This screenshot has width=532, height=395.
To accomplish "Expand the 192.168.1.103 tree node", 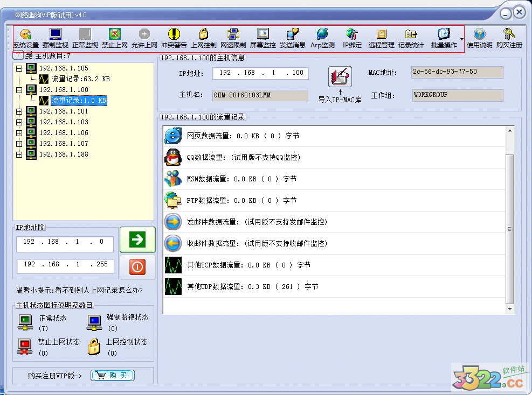I will pyautogui.click(x=19, y=122).
